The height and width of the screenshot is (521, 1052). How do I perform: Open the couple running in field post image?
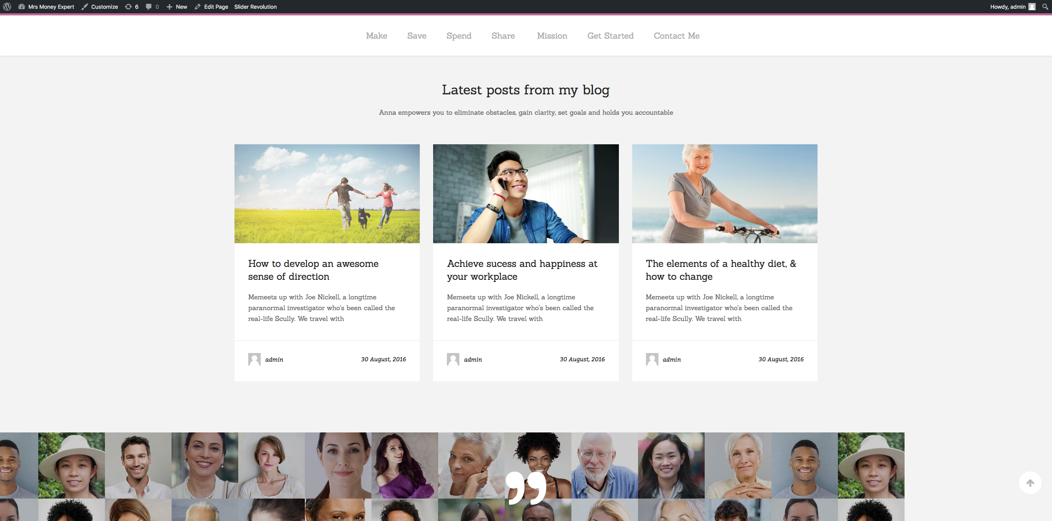pos(327,194)
